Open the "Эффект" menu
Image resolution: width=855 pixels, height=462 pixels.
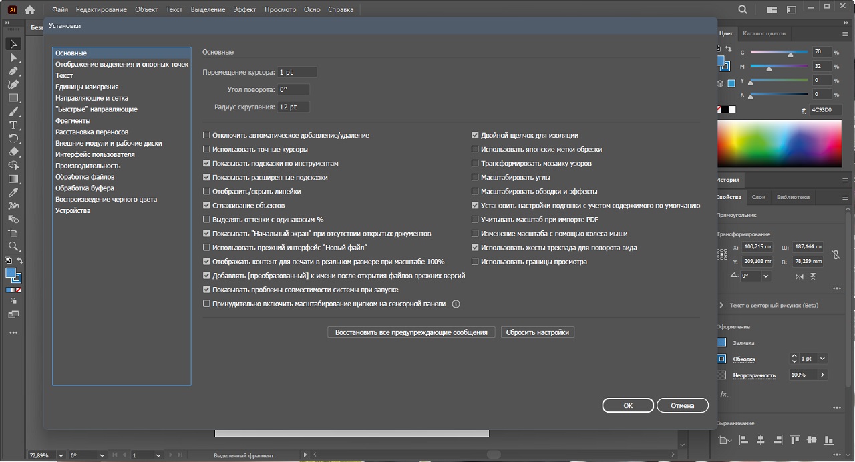[x=244, y=10]
